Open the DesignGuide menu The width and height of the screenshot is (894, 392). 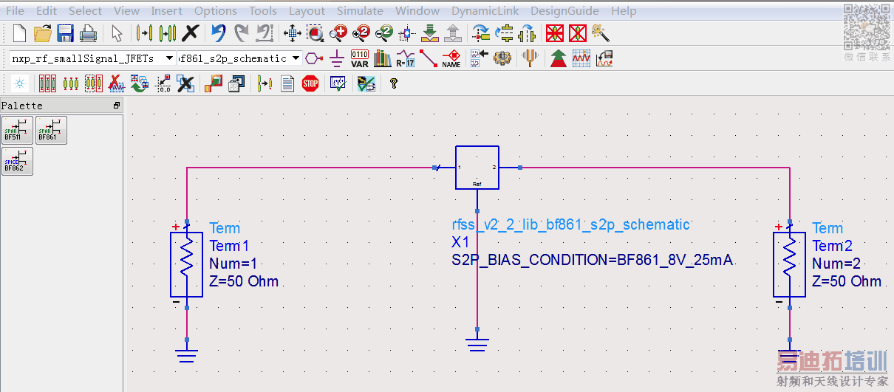click(x=564, y=10)
